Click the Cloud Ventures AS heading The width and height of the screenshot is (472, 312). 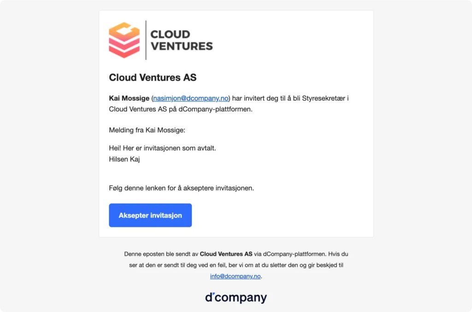point(153,77)
